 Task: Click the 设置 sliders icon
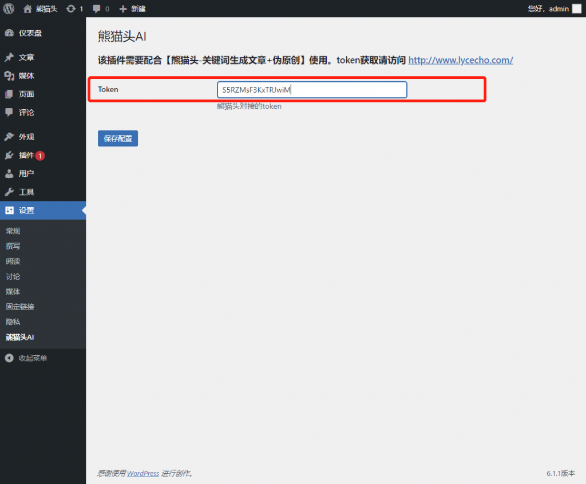tap(9, 211)
